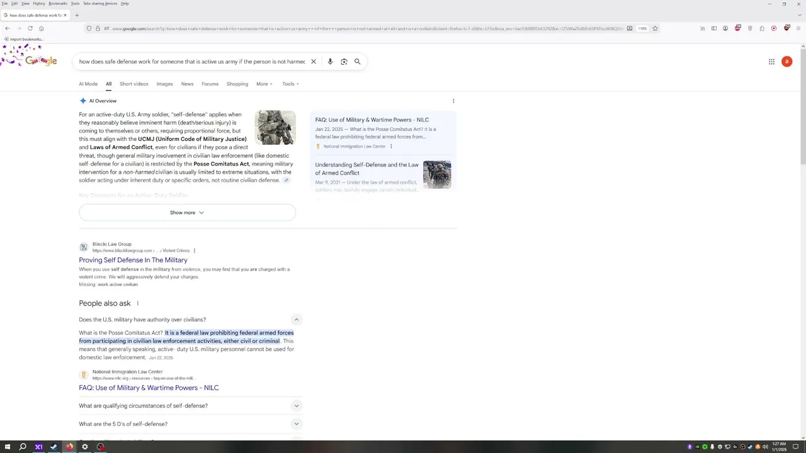Click Firefox icon in the taskbar

coord(69,447)
